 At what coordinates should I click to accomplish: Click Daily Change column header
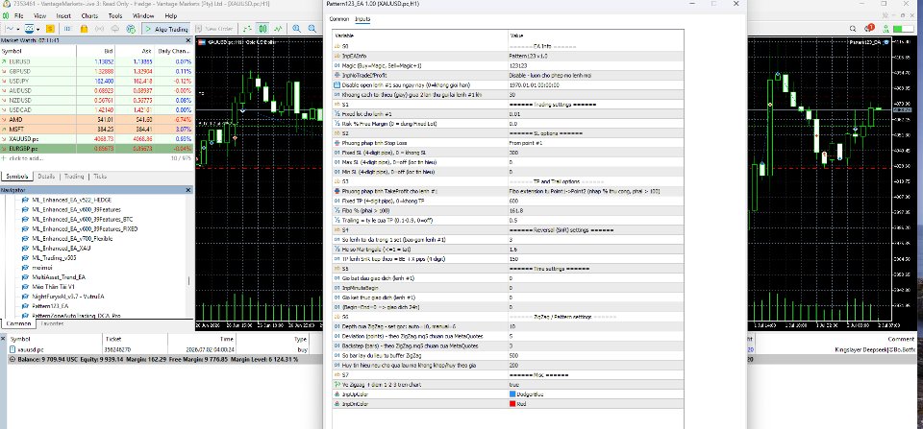coord(174,51)
